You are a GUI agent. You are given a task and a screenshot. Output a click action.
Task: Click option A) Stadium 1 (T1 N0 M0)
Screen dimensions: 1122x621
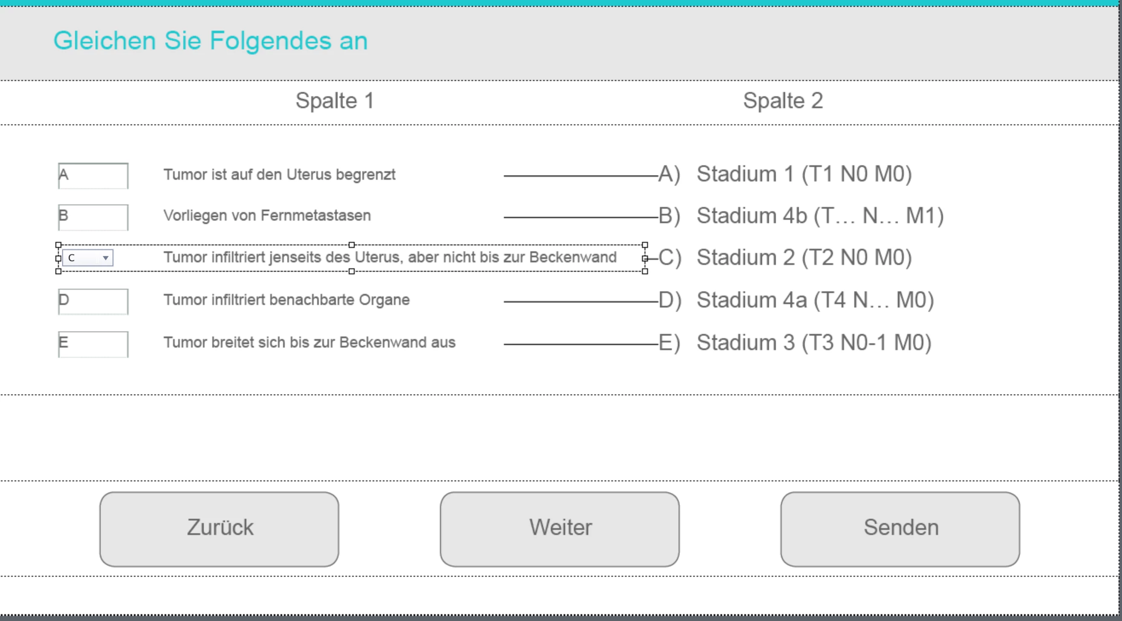(785, 174)
